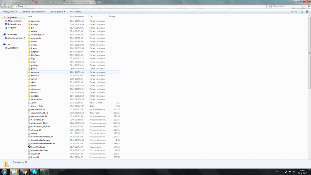Click the taskbar clock 13:22
The height and width of the screenshot is (175, 311).
(302, 170)
